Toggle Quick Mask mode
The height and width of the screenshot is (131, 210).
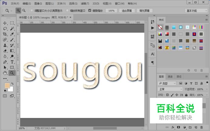pos(5,96)
